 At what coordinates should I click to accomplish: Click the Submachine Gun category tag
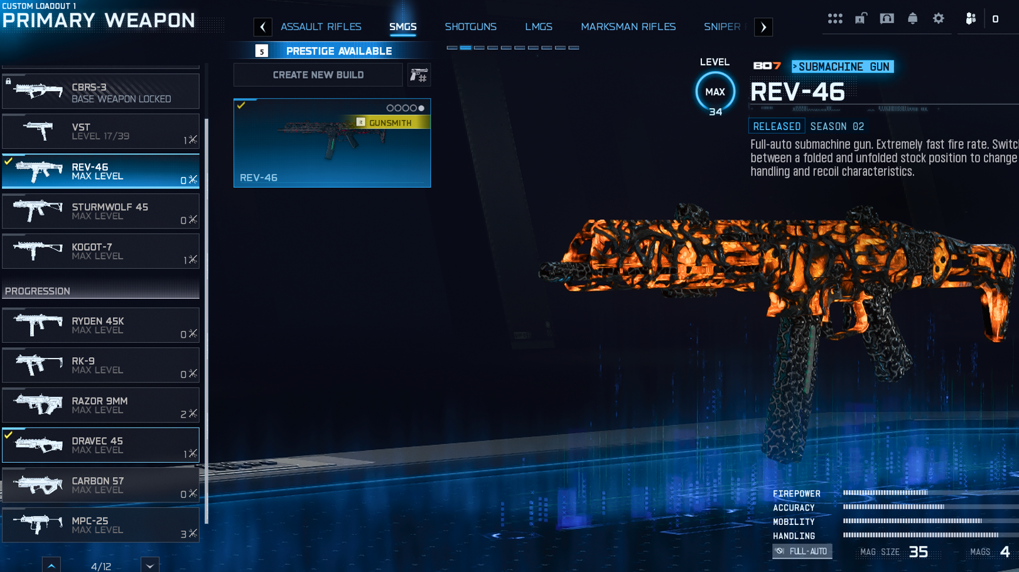(843, 67)
